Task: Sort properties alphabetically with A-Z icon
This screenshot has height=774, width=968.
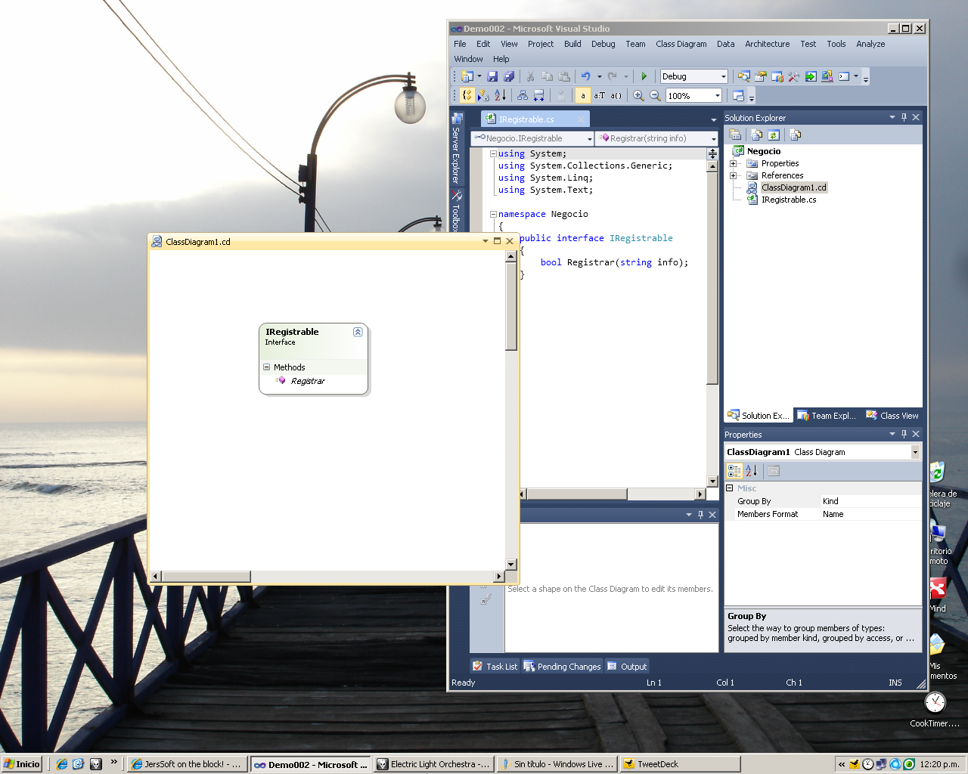Action: [x=751, y=471]
